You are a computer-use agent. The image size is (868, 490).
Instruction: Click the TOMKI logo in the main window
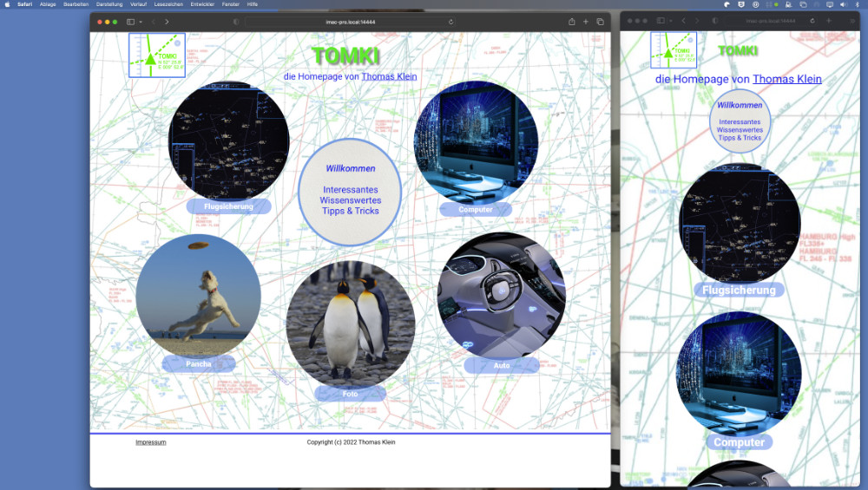[156, 55]
